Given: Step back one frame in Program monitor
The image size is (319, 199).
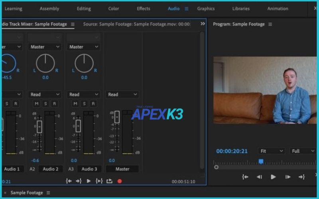Looking at the screenshot, I should (x=259, y=177).
